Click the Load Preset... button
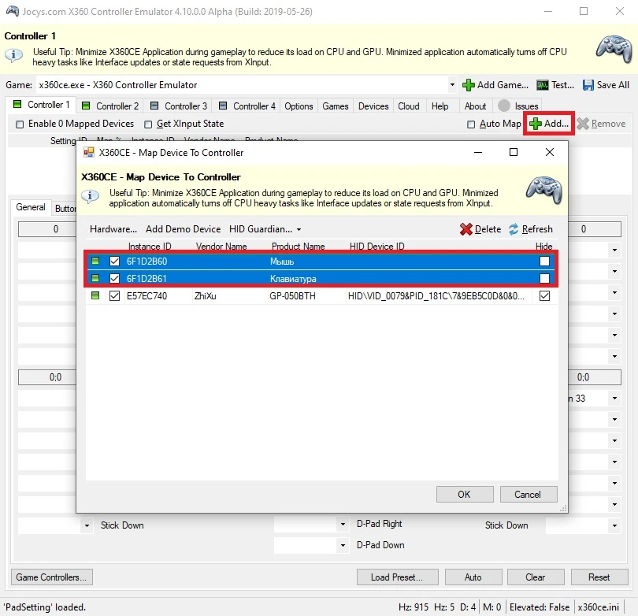The width and height of the screenshot is (638, 616). pos(397,577)
